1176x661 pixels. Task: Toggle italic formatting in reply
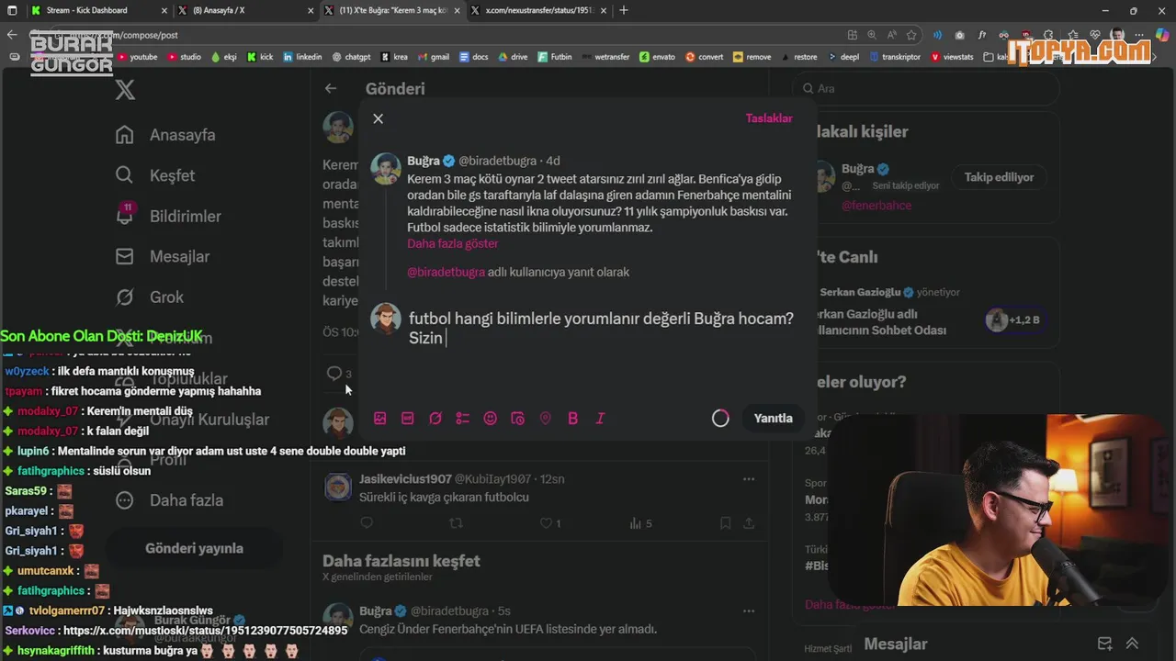(x=601, y=418)
